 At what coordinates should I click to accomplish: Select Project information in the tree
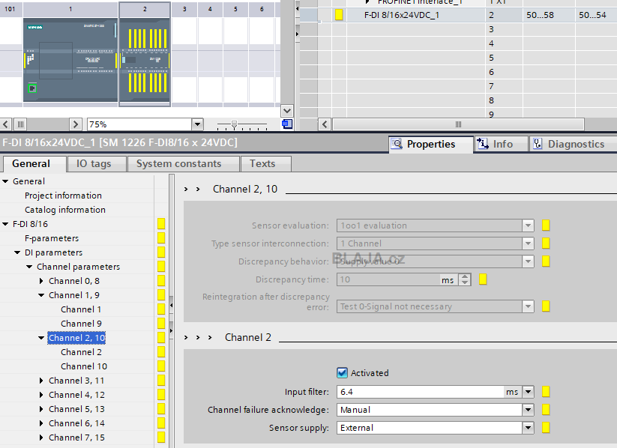tap(64, 196)
